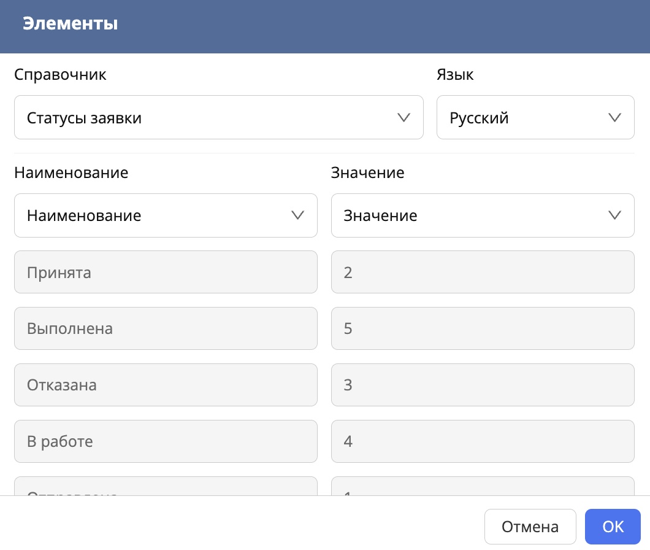Expand the Наименование column selector
The width and height of the screenshot is (650, 550).
(166, 215)
